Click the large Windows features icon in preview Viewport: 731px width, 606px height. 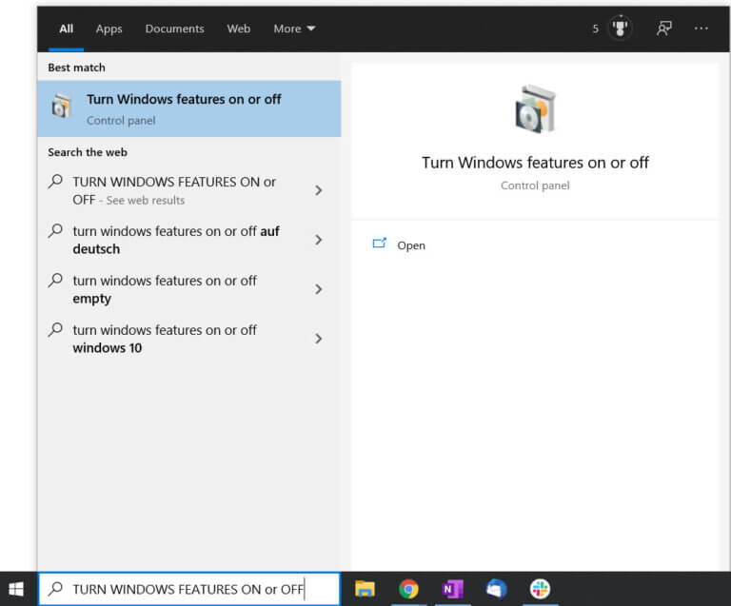pyautogui.click(x=535, y=109)
